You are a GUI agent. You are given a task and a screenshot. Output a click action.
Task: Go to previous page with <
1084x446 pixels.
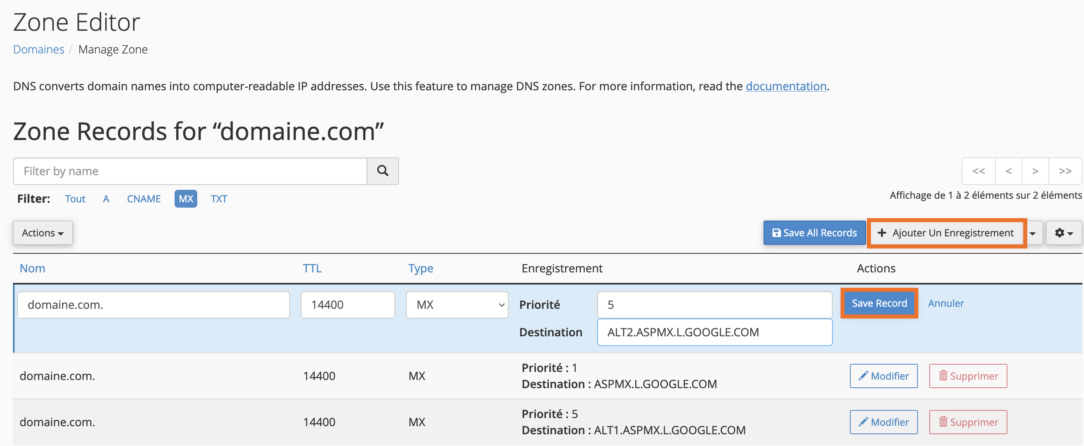click(1009, 171)
